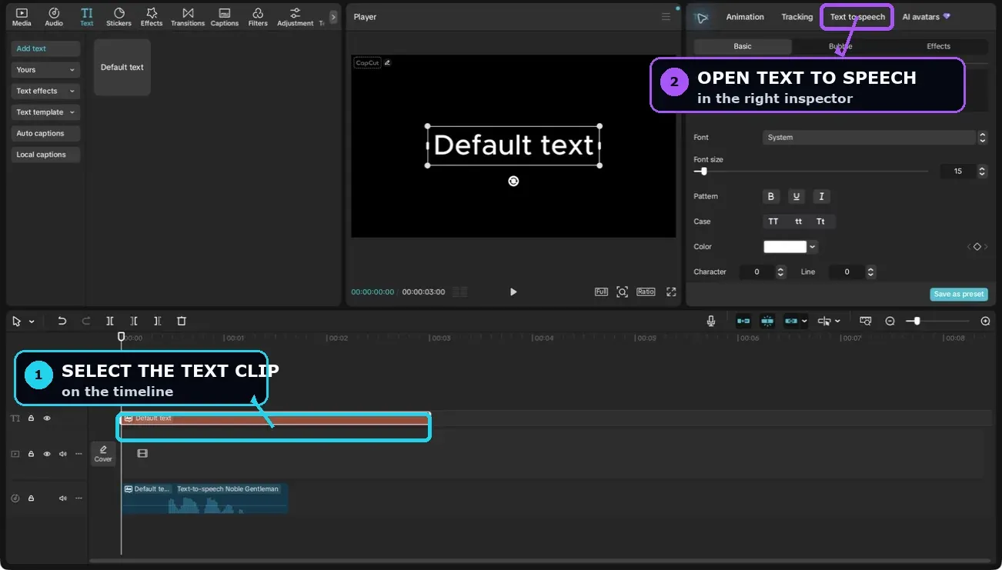This screenshot has height=570, width=1002.
Task: Delete the right part at the playhead
Action: pos(158,322)
